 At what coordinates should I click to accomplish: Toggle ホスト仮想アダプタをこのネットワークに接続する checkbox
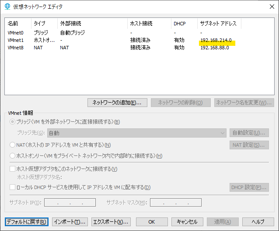12,169
